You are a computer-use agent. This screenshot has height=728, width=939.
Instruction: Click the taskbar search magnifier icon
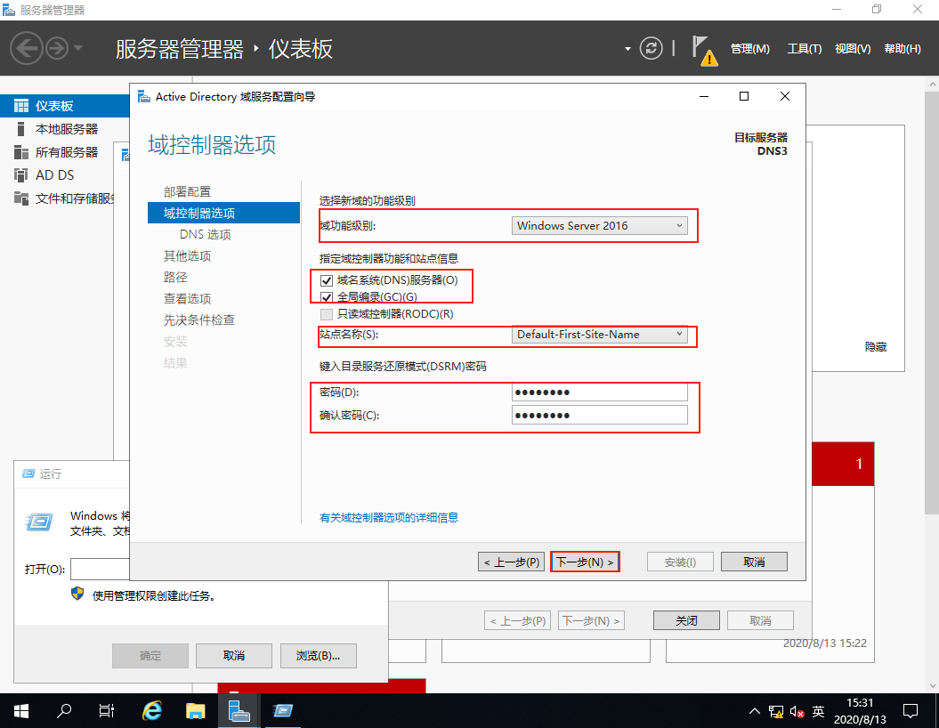63,711
